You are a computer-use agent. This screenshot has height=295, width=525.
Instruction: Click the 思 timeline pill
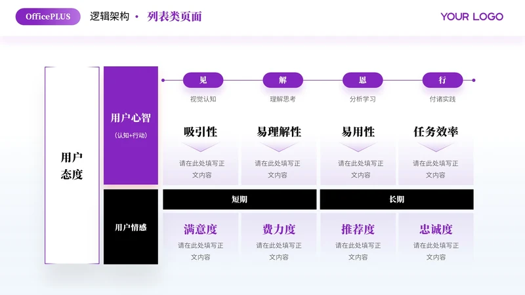click(x=363, y=80)
